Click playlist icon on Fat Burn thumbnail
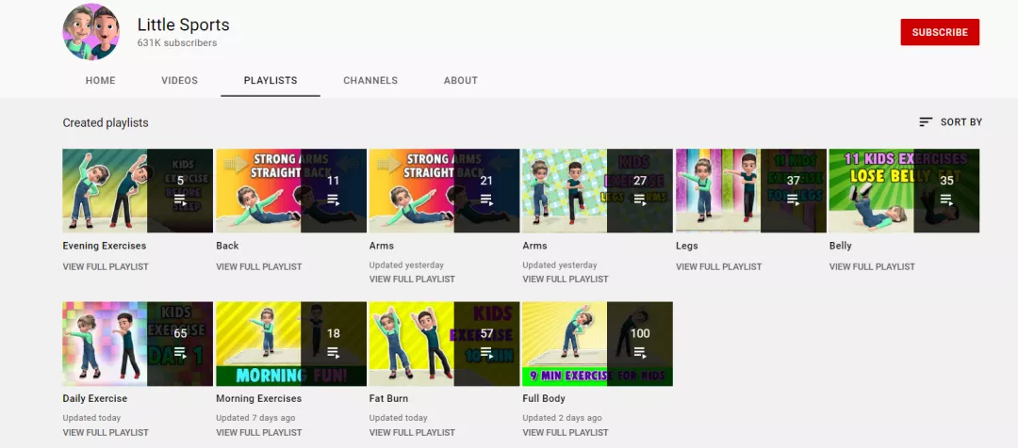This screenshot has width=1018, height=448. [486, 353]
